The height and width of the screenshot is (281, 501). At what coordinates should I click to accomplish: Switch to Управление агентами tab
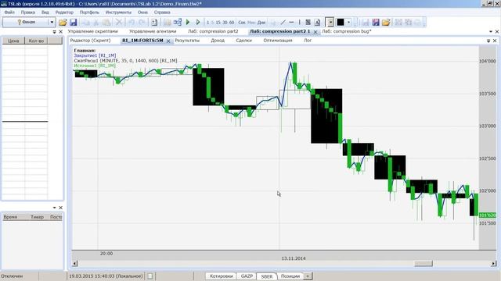point(153,31)
